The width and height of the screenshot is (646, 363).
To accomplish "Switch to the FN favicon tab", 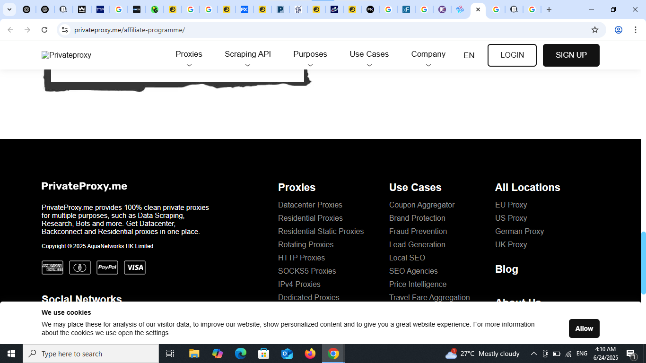I will 370,9.
